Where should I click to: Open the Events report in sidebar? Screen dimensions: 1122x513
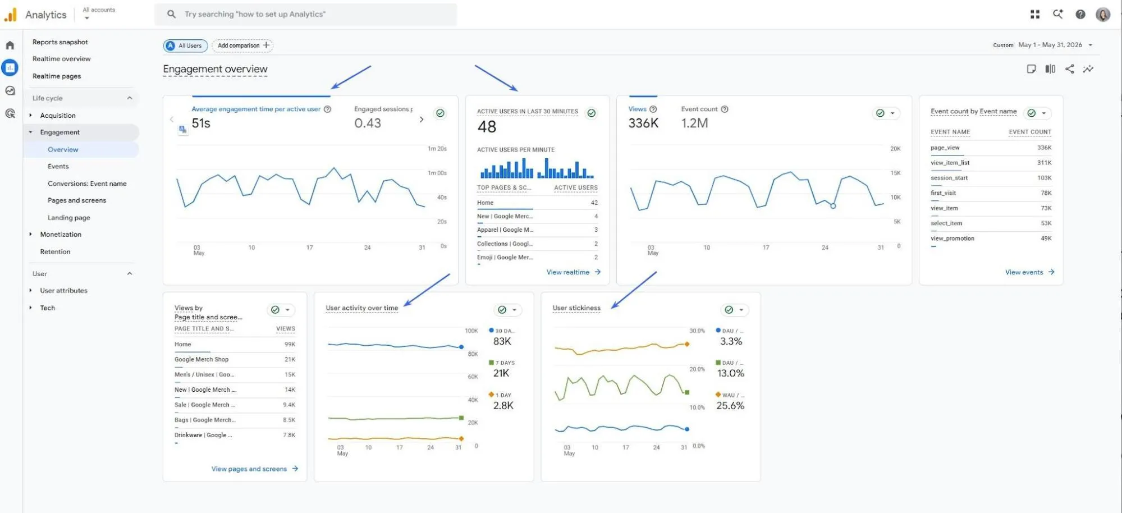tap(58, 167)
